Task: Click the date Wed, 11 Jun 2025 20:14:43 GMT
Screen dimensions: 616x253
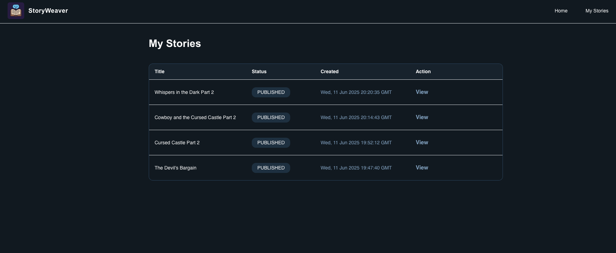Action: (x=356, y=117)
